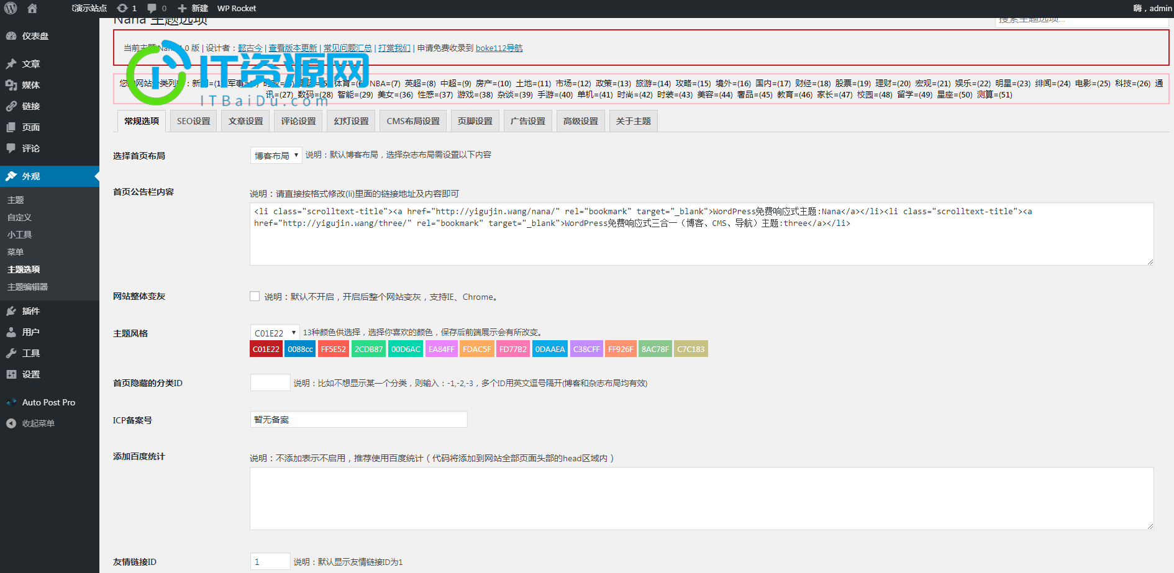Open 主题编辑器 in the 外观 submenu
Image resolution: width=1174 pixels, height=573 pixels.
(x=27, y=287)
